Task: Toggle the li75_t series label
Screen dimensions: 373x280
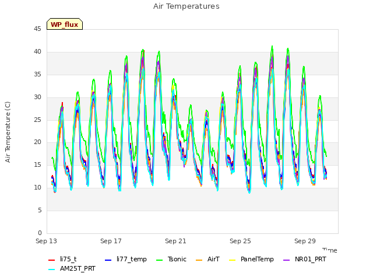Action: (x=68, y=259)
